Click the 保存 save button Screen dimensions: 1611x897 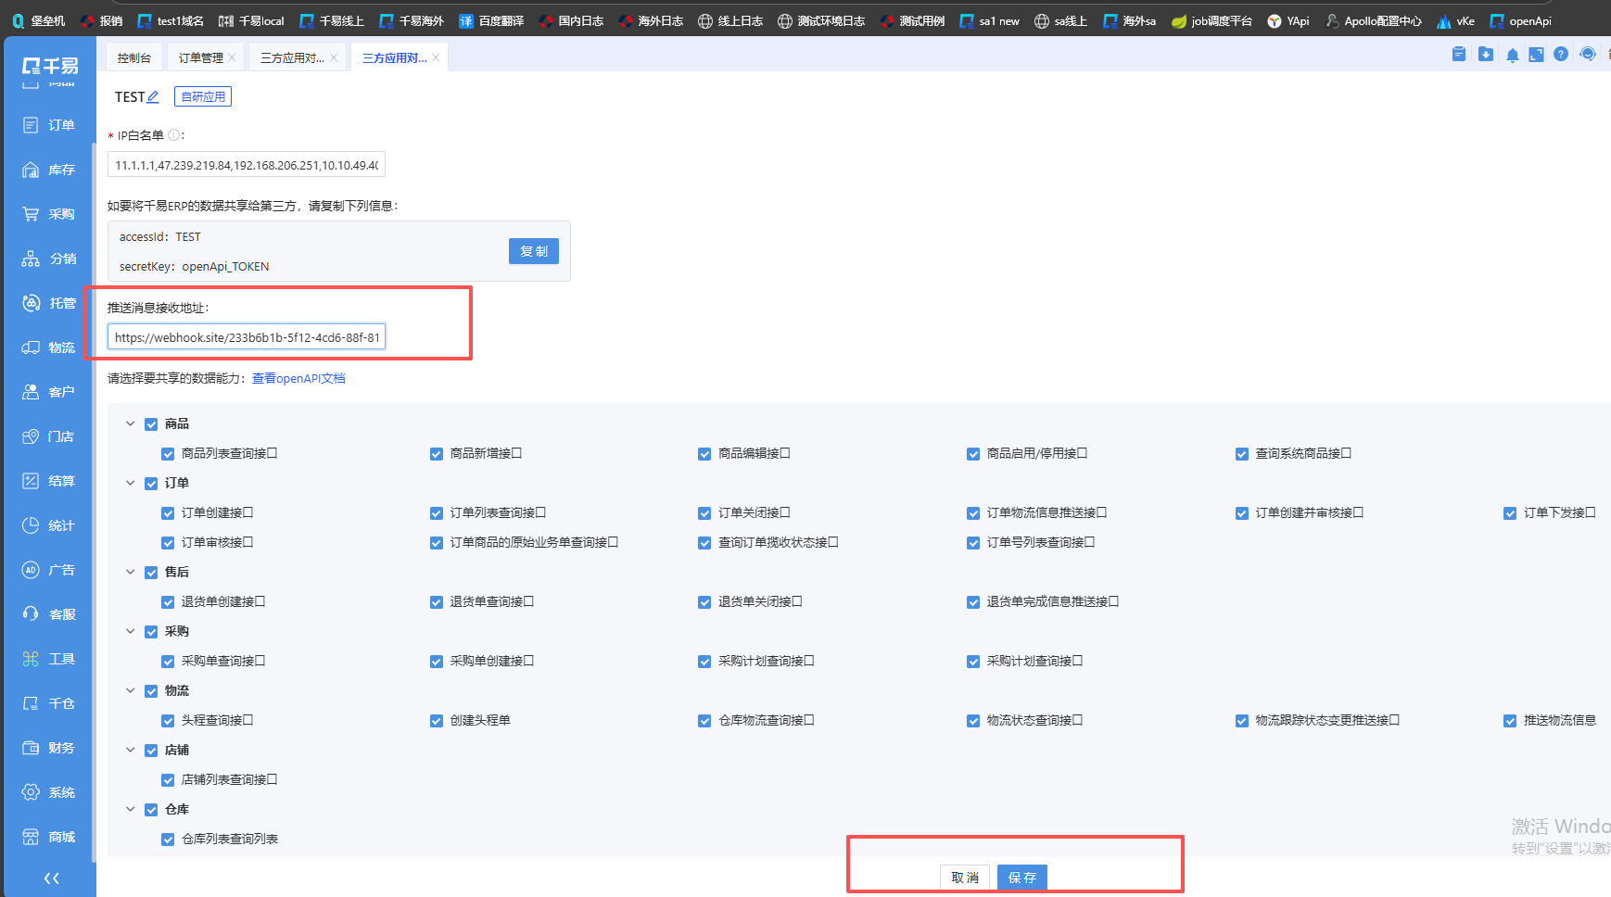1022,878
